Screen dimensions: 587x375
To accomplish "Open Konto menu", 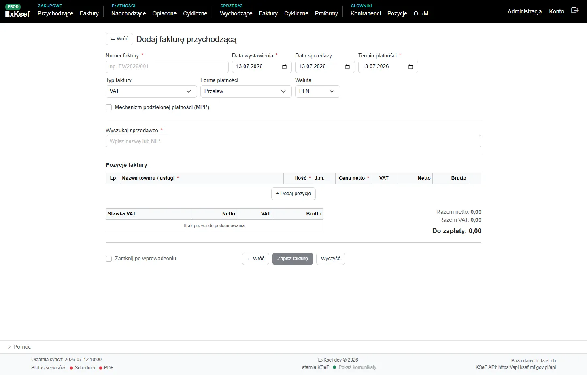I will (x=557, y=11).
